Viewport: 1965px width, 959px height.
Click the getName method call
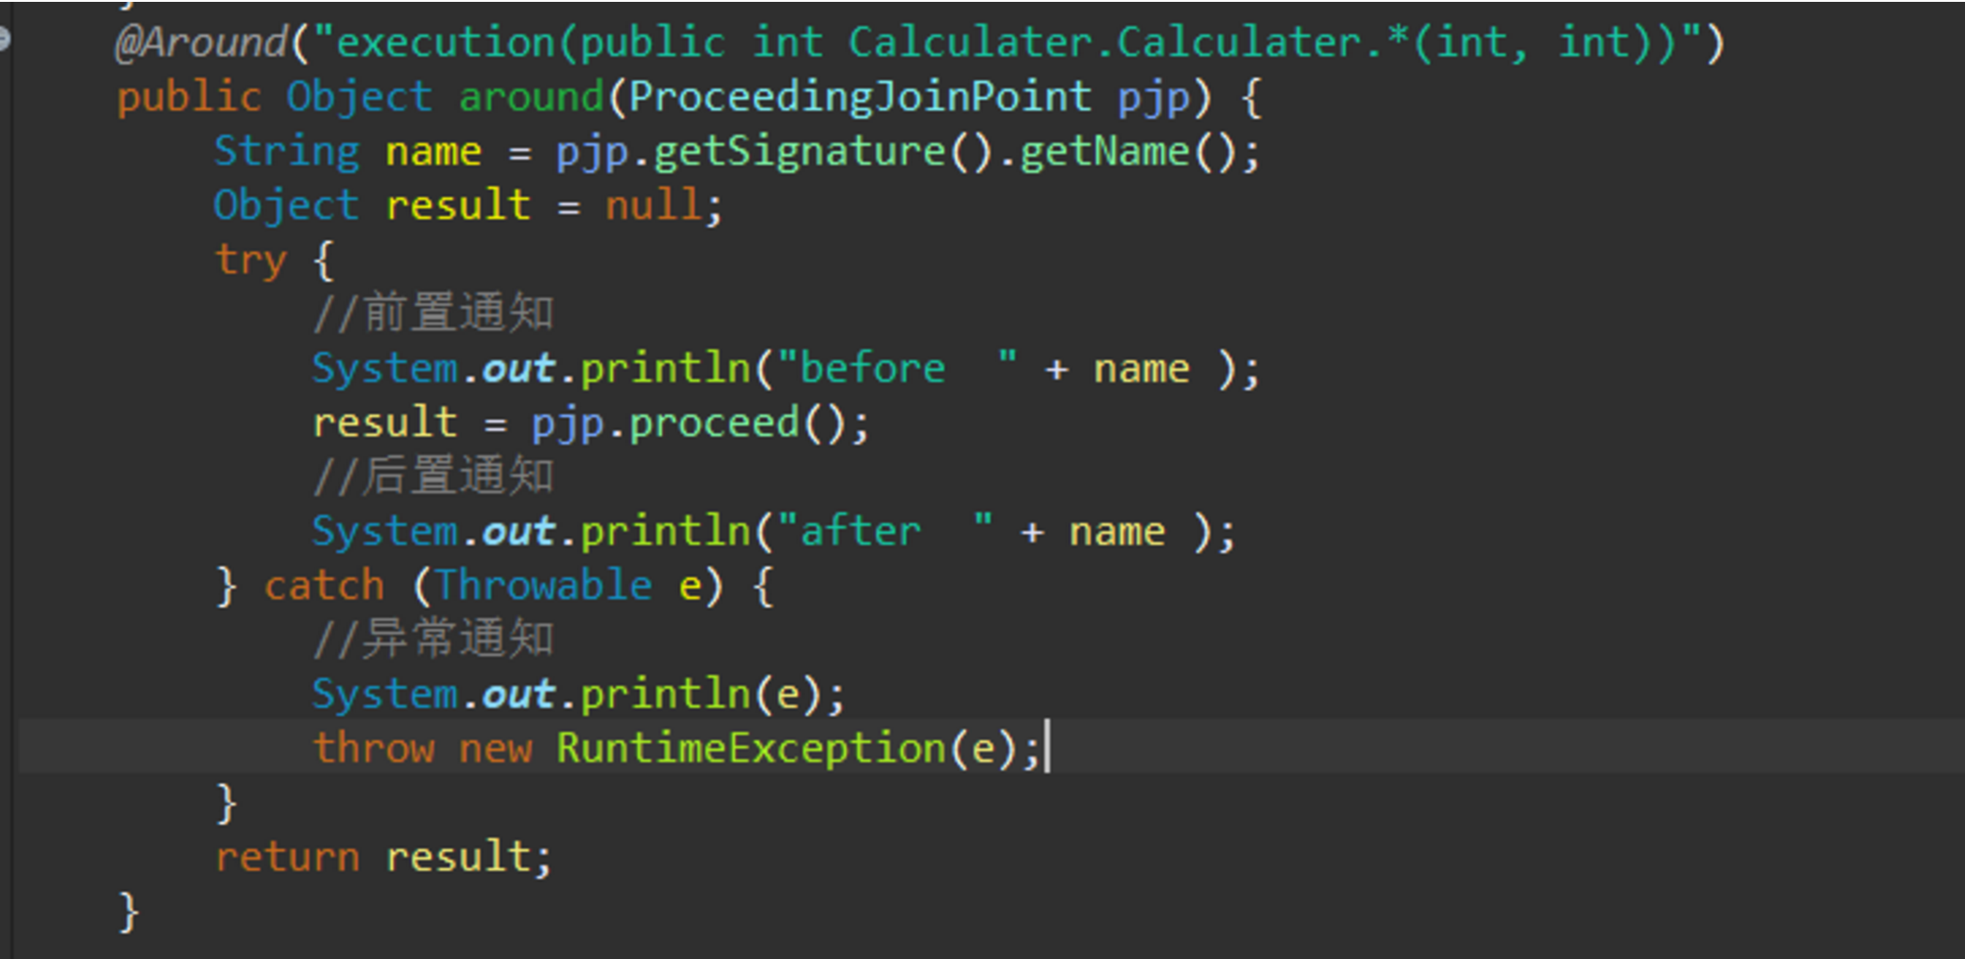tap(1104, 152)
